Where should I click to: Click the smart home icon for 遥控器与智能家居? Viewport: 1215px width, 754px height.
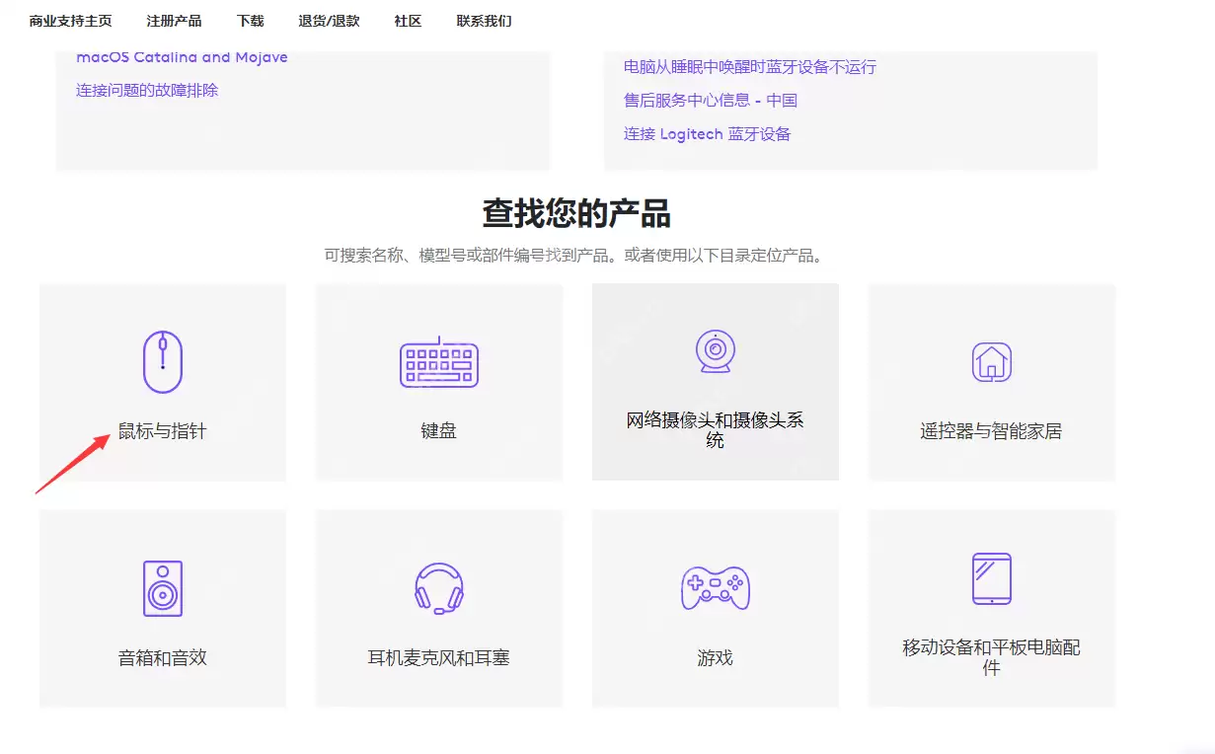tap(991, 362)
